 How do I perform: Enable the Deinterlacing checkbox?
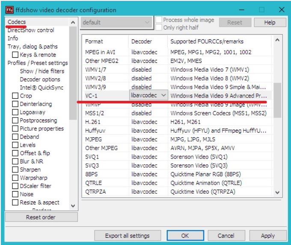15,104
